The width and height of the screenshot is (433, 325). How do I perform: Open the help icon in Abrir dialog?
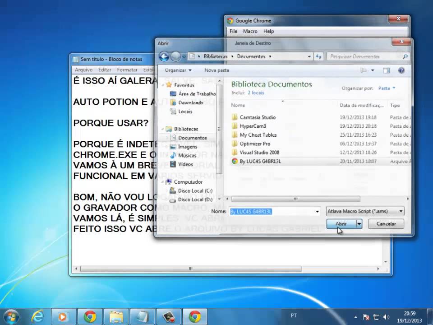401,70
